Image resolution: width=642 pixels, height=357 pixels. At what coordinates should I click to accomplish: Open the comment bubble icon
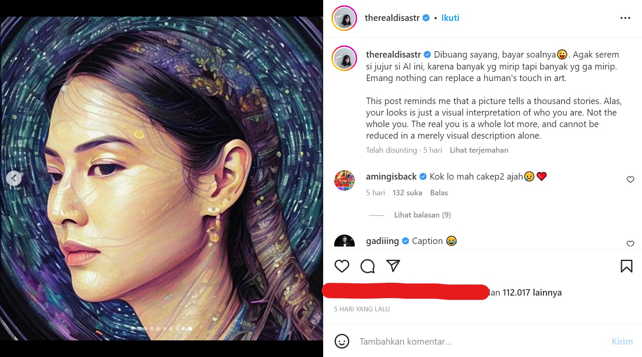click(368, 266)
